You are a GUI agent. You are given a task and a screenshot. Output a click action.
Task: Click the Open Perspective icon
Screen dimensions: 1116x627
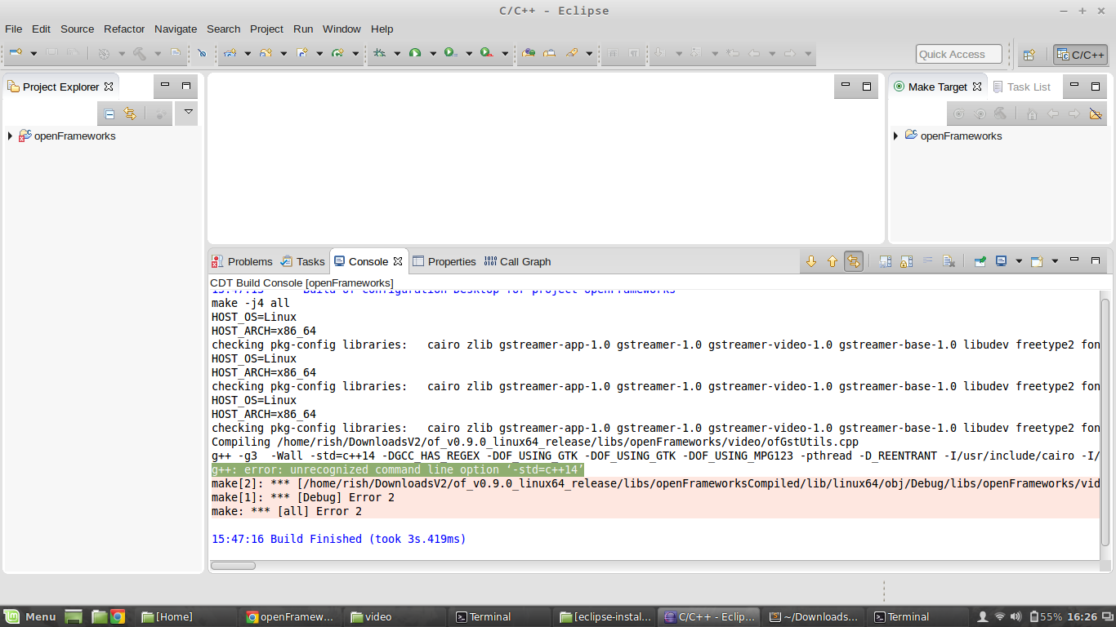tap(1029, 55)
